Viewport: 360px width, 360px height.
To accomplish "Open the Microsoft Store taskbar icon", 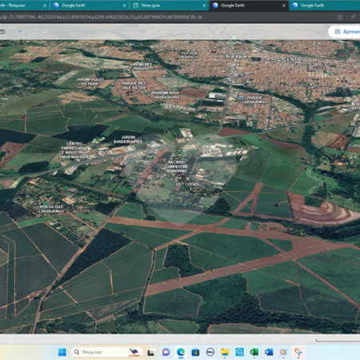I will coord(195,352).
